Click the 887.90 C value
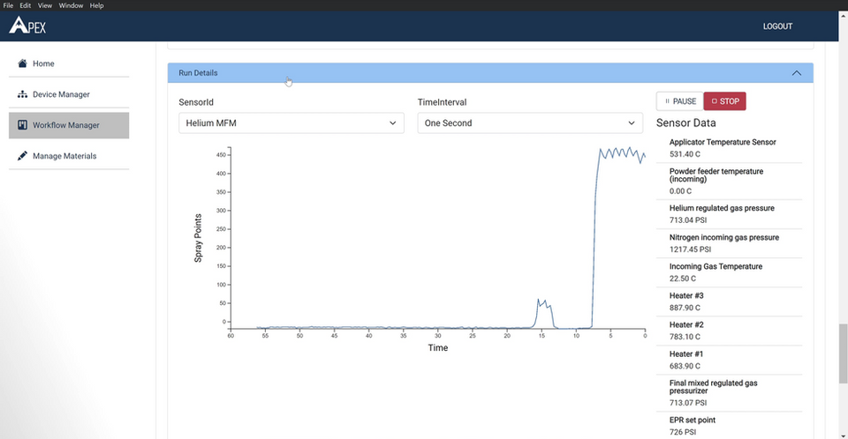The width and height of the screenshot is (848, 439). [685, 308]
